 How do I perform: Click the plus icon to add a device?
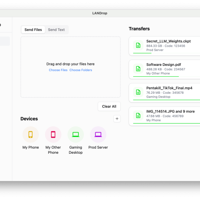[117, 119]
